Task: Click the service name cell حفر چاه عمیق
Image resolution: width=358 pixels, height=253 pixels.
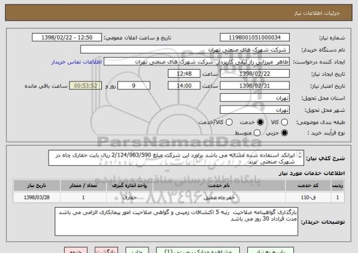Action: tap(219, 197)
